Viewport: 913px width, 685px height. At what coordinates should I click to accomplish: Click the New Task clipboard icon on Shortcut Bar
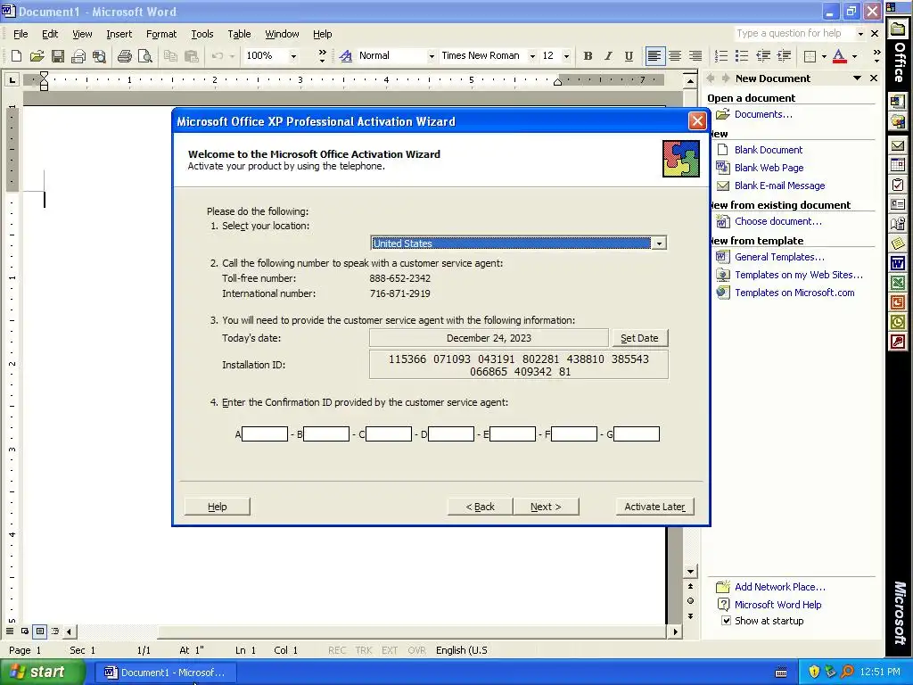[x=898, y=185]
